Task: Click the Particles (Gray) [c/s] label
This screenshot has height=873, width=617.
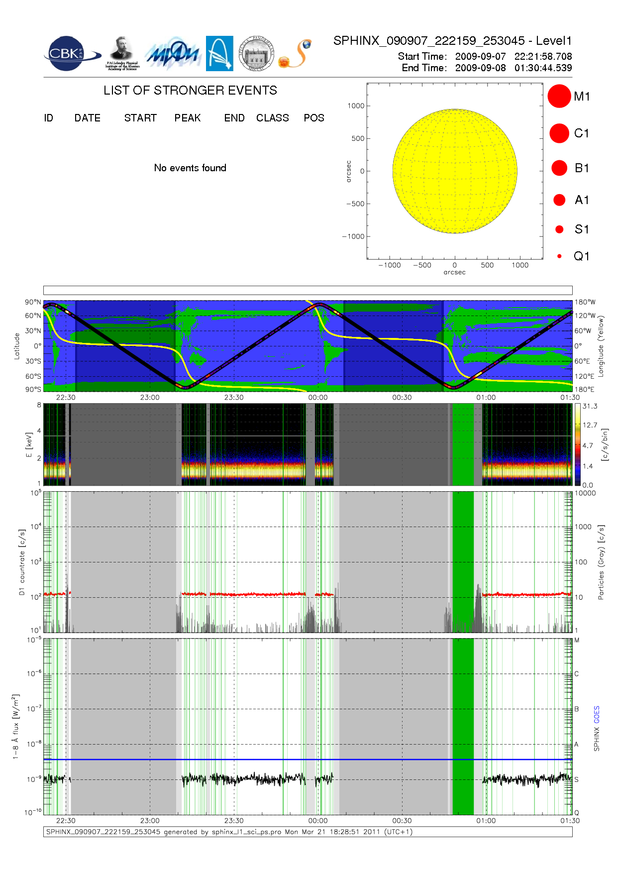Action: coord(601,562)
